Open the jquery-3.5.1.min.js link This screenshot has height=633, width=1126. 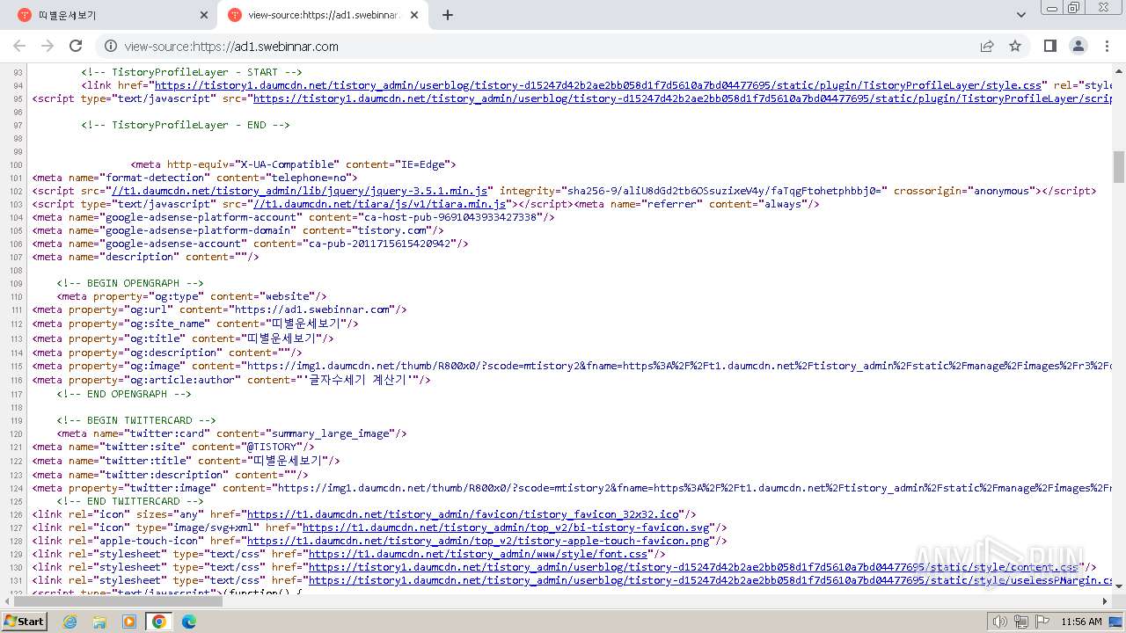297,191
